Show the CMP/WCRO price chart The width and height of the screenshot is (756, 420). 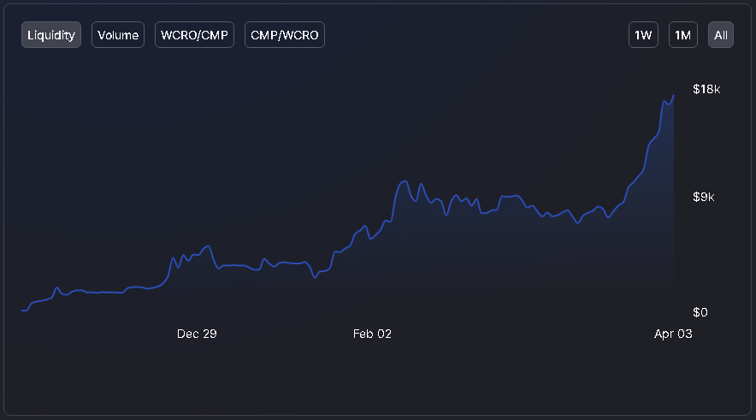(285, 35)
